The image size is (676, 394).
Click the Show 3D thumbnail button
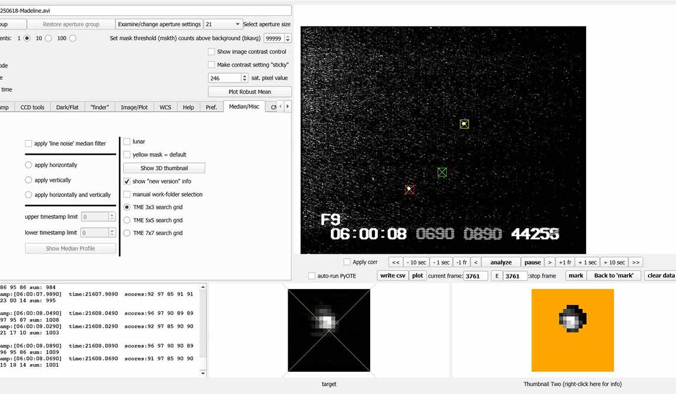tap(164, 168)
